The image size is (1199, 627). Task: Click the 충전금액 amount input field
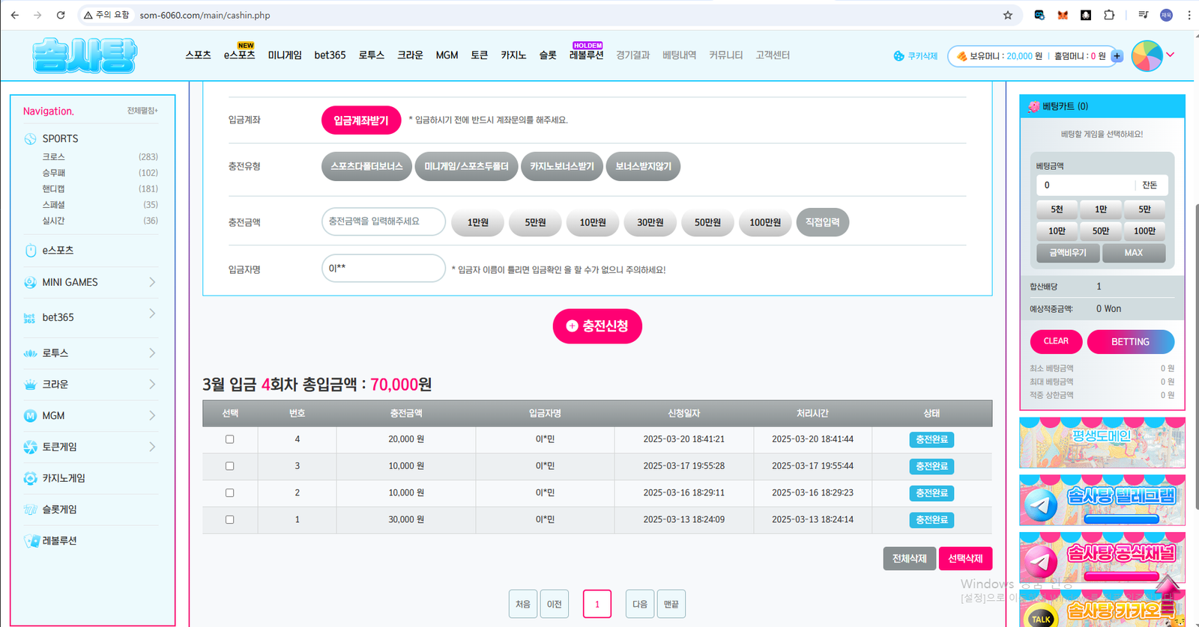383,221
